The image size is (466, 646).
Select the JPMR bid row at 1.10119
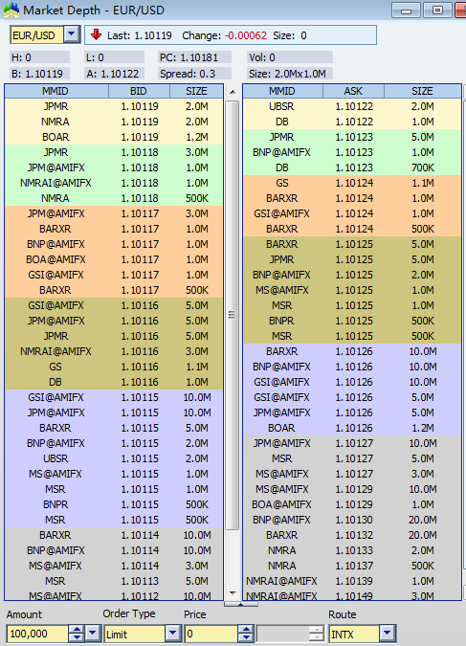114,106
